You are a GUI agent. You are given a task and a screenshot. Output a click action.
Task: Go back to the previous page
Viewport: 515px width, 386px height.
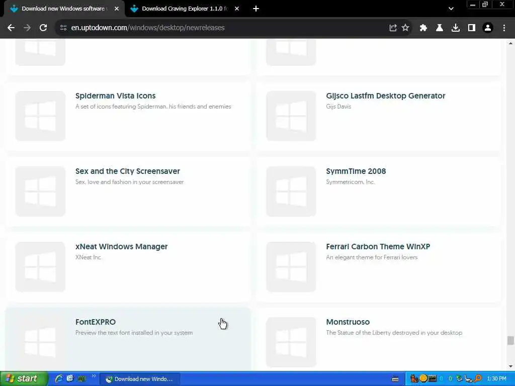click(x=11, y=28)
